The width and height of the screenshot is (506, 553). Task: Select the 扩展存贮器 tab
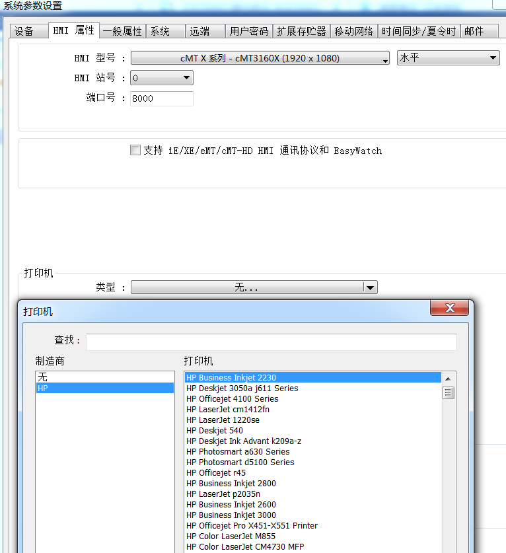(301, 31)
